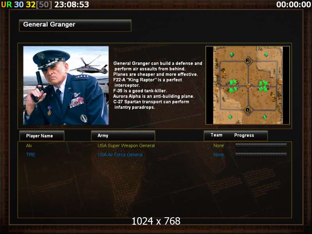The height and width of the screenshot is (234, 312).
Task: Select the top-right supply dollar icon on map
Action: 266,54
